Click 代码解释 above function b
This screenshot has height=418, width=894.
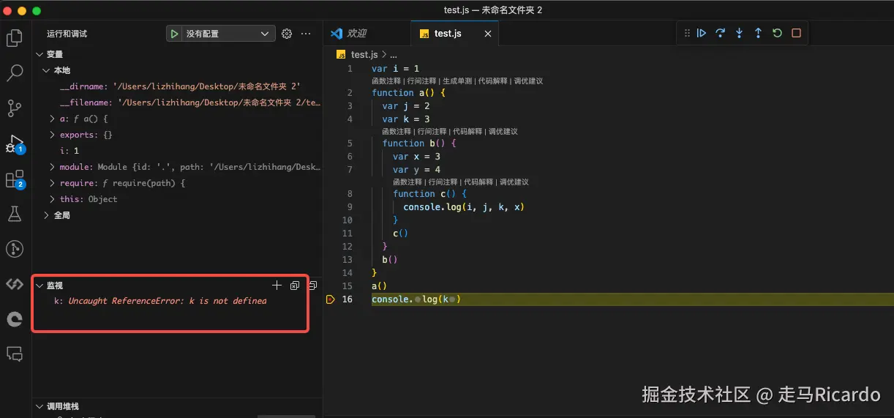coord(467,132)
